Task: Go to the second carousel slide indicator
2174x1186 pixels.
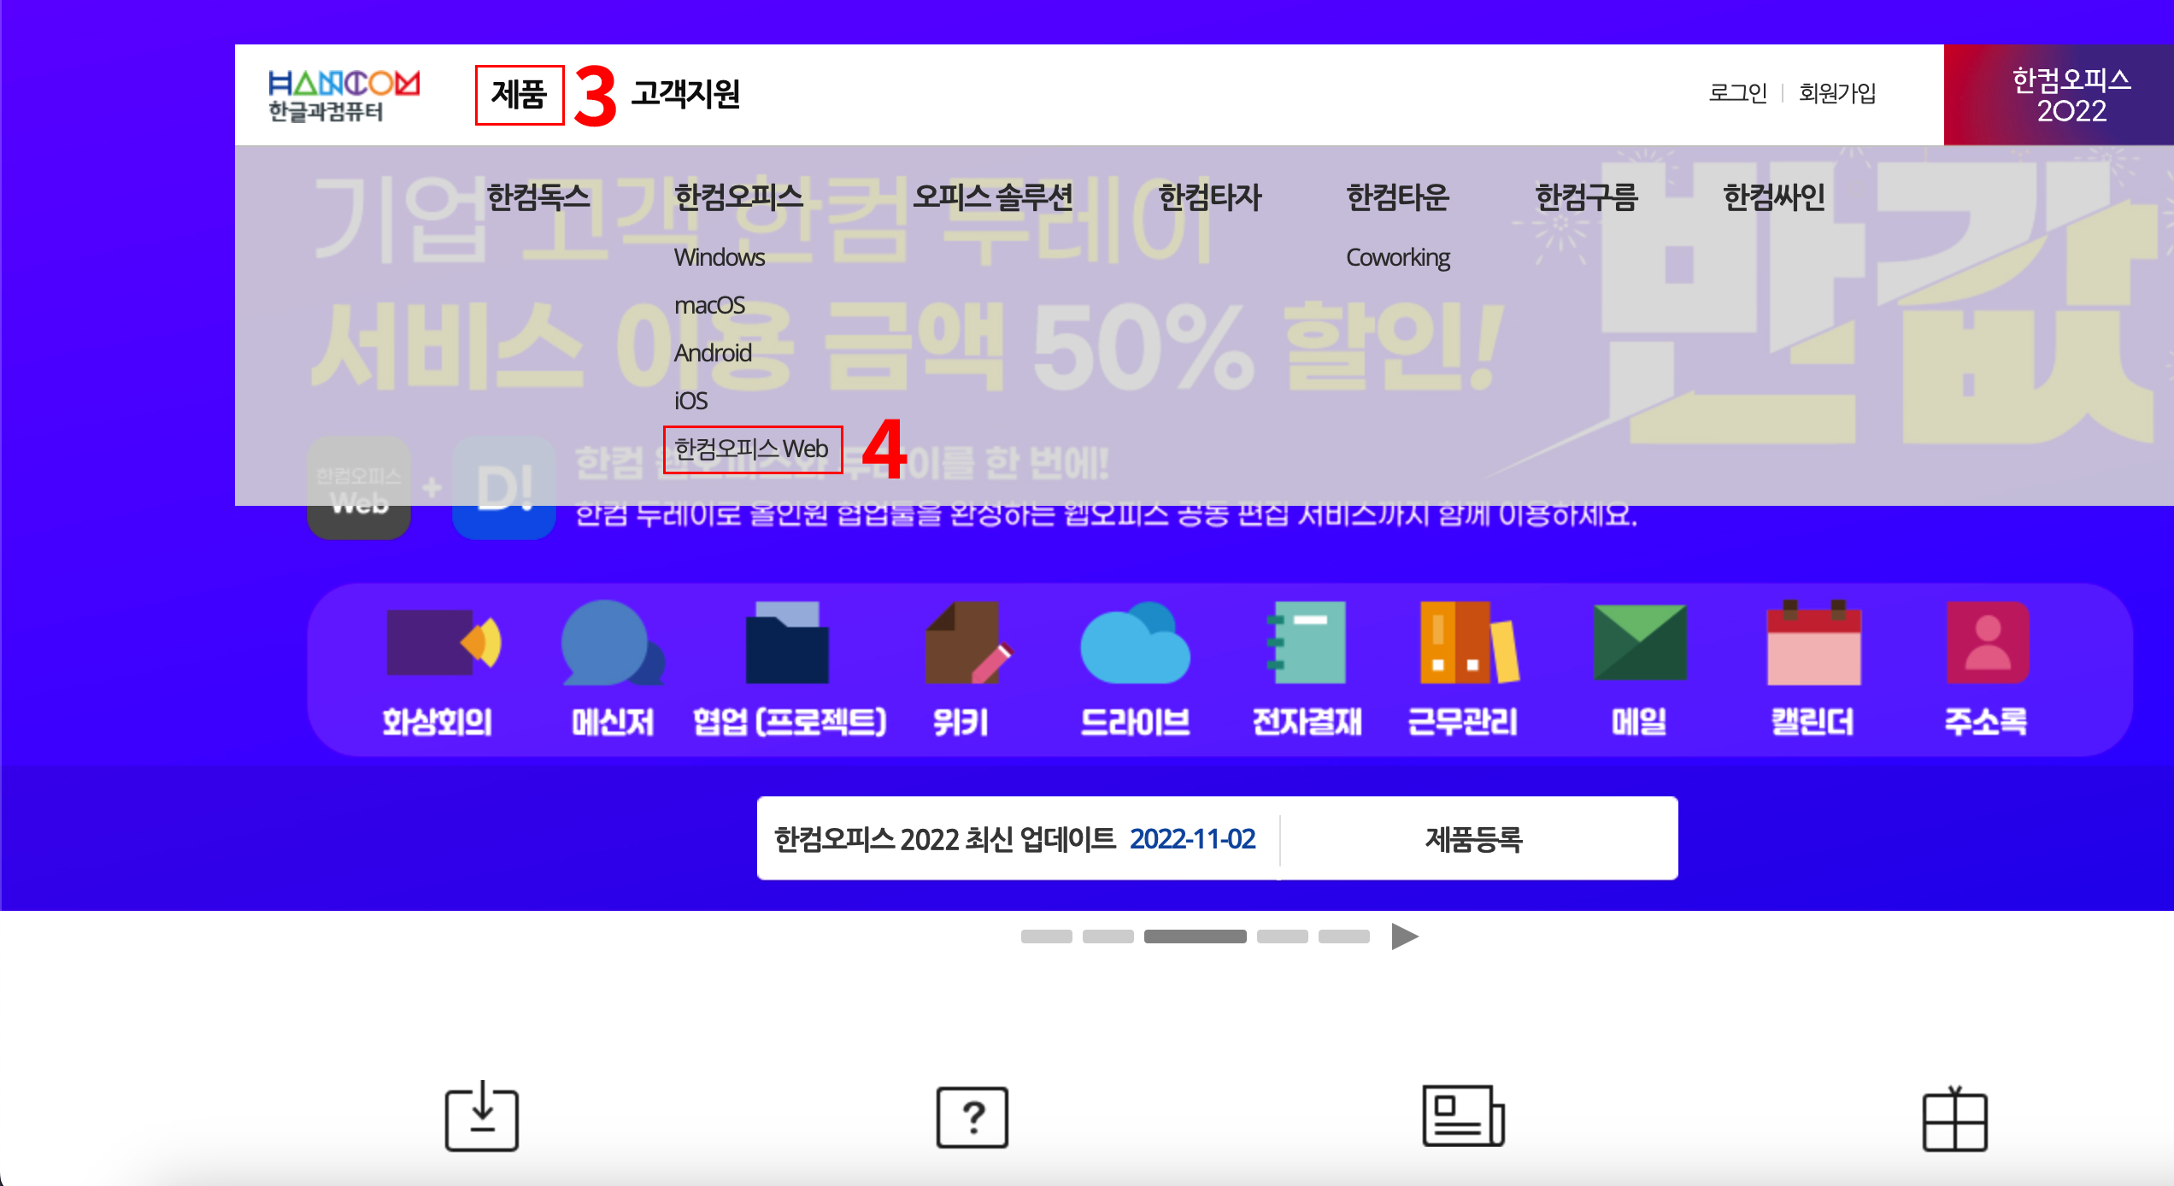Action: [x=1108, y=936]
